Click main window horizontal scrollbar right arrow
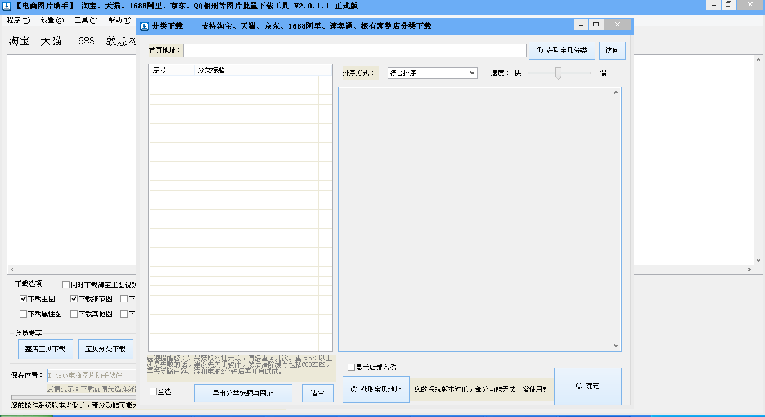 coord(749,270)
